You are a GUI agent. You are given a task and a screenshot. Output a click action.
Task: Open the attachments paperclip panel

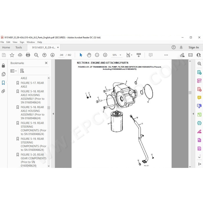(3, 91)
